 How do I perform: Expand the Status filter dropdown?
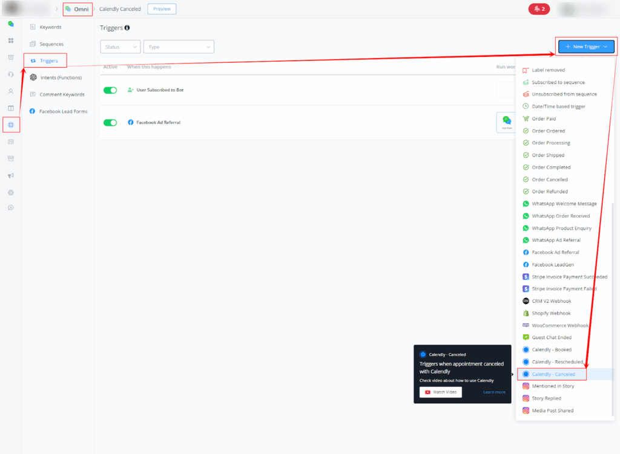(120, 47)
